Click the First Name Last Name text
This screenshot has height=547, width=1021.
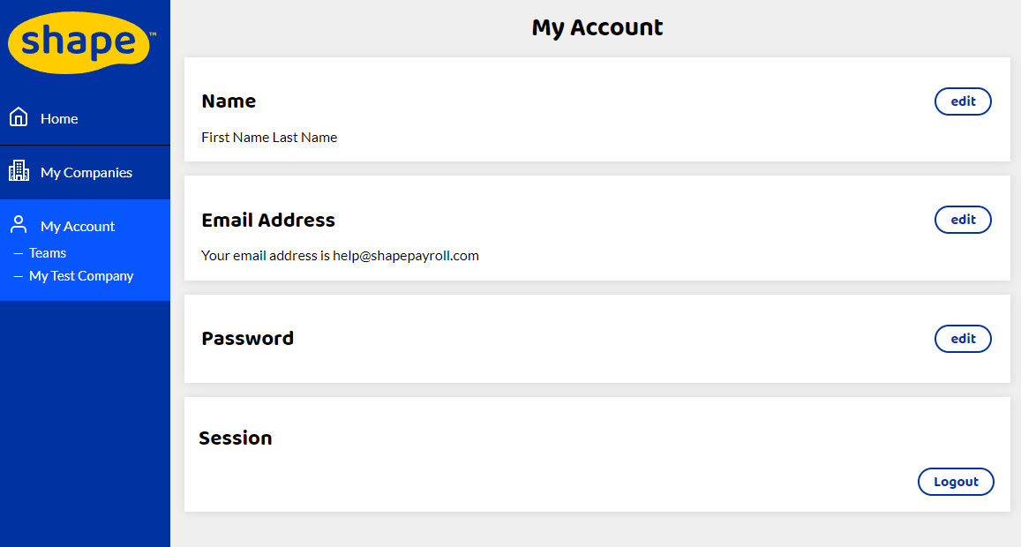269,138
